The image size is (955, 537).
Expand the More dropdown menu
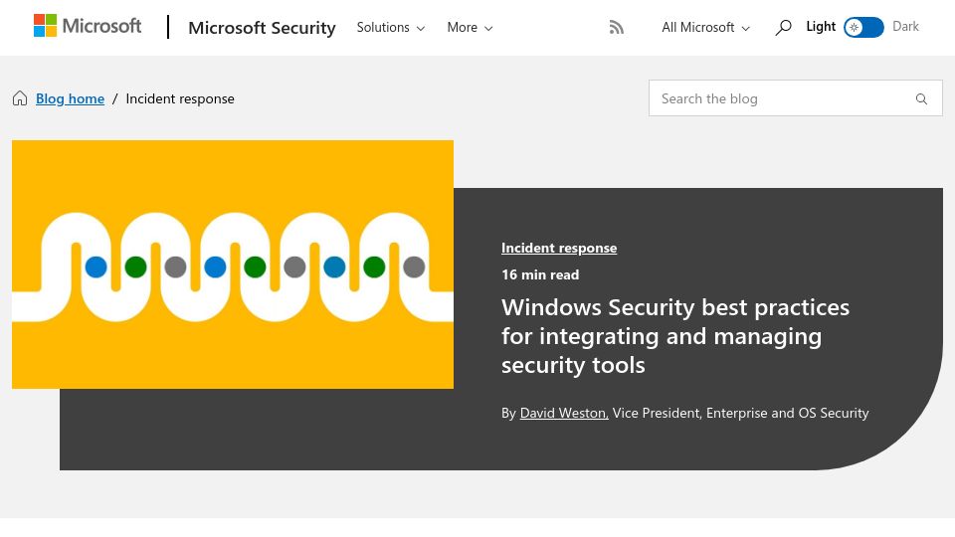470,28
